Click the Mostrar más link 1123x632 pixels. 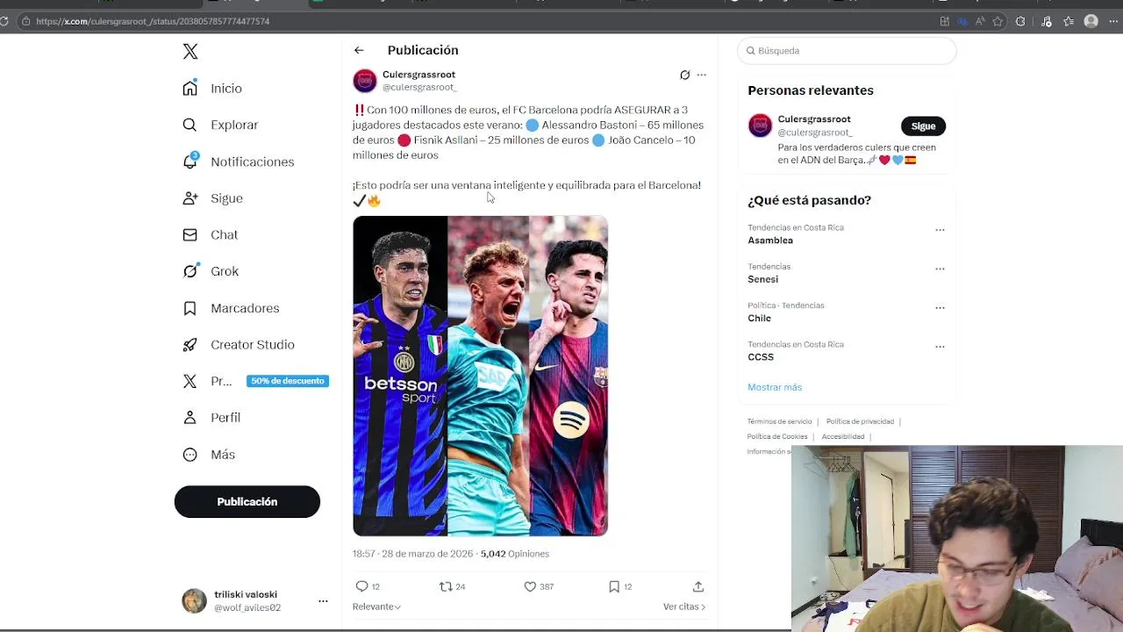775,387
